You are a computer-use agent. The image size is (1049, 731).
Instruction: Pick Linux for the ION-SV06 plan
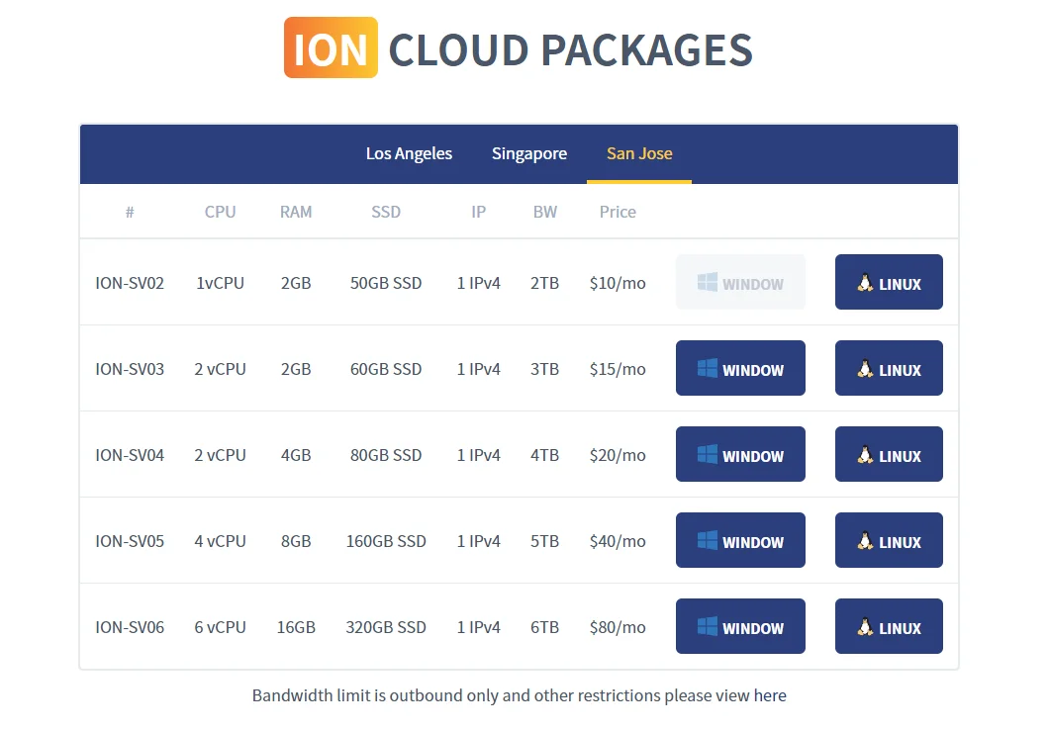click(x=889, y=627)
